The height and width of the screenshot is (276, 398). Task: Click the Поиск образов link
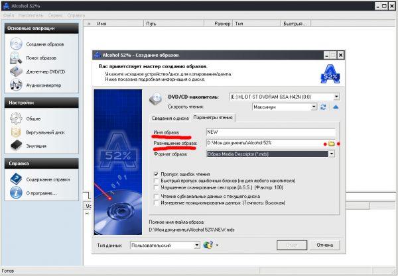pos(41,58)
